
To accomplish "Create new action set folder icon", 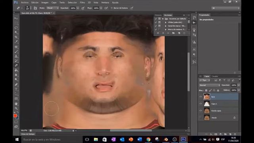I will 173,33.
